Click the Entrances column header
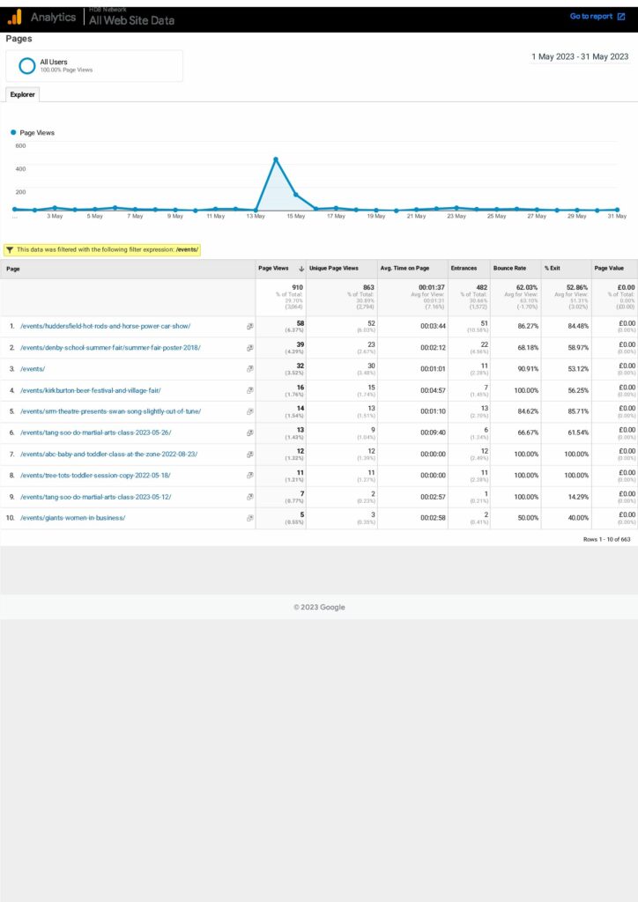Viewport: 638px width, 902px height. [x=464, y=268]
